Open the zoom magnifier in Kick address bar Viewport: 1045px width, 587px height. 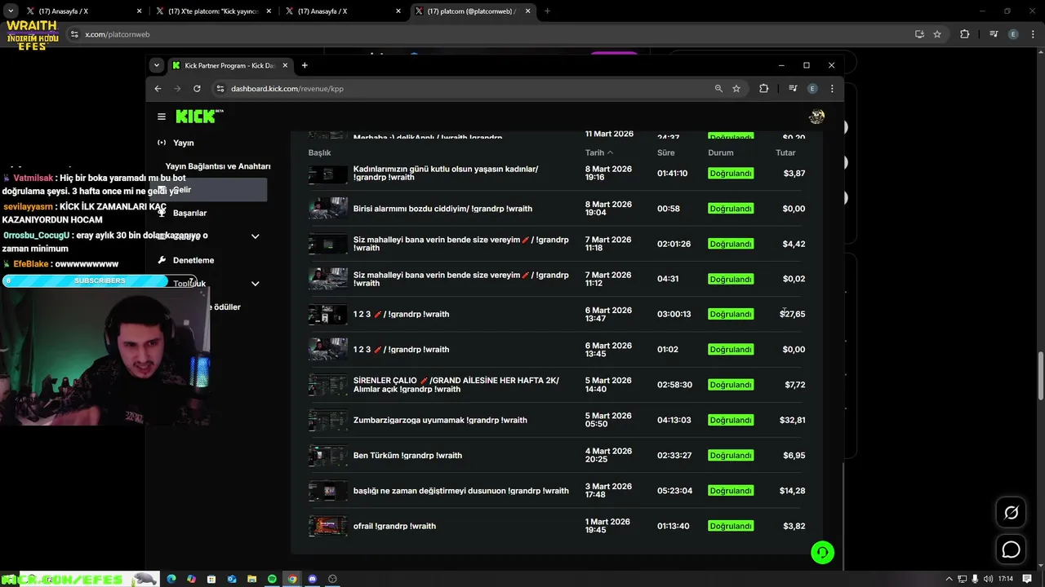click(x=718, y=88)
